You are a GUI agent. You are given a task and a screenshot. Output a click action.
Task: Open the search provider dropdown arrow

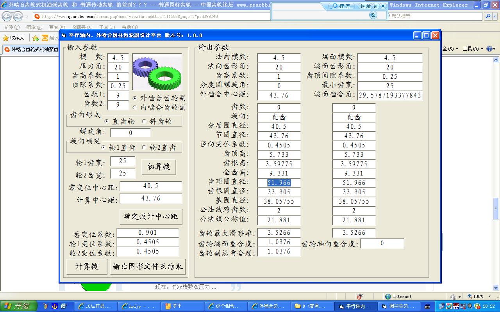495,16
